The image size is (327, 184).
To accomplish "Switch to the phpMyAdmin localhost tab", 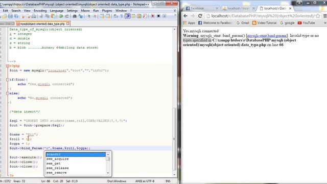I will click(x=238, y=8).
